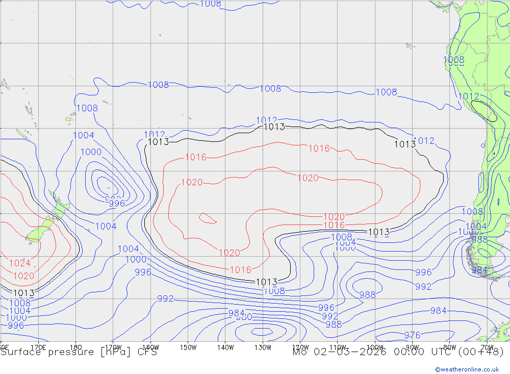Click the 170W longitude label

[113, 347]
